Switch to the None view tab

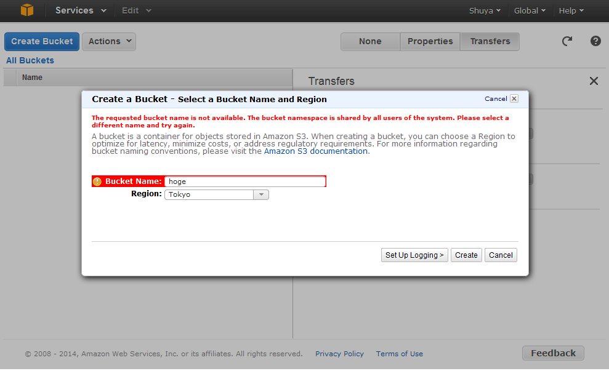pos(370,41)
